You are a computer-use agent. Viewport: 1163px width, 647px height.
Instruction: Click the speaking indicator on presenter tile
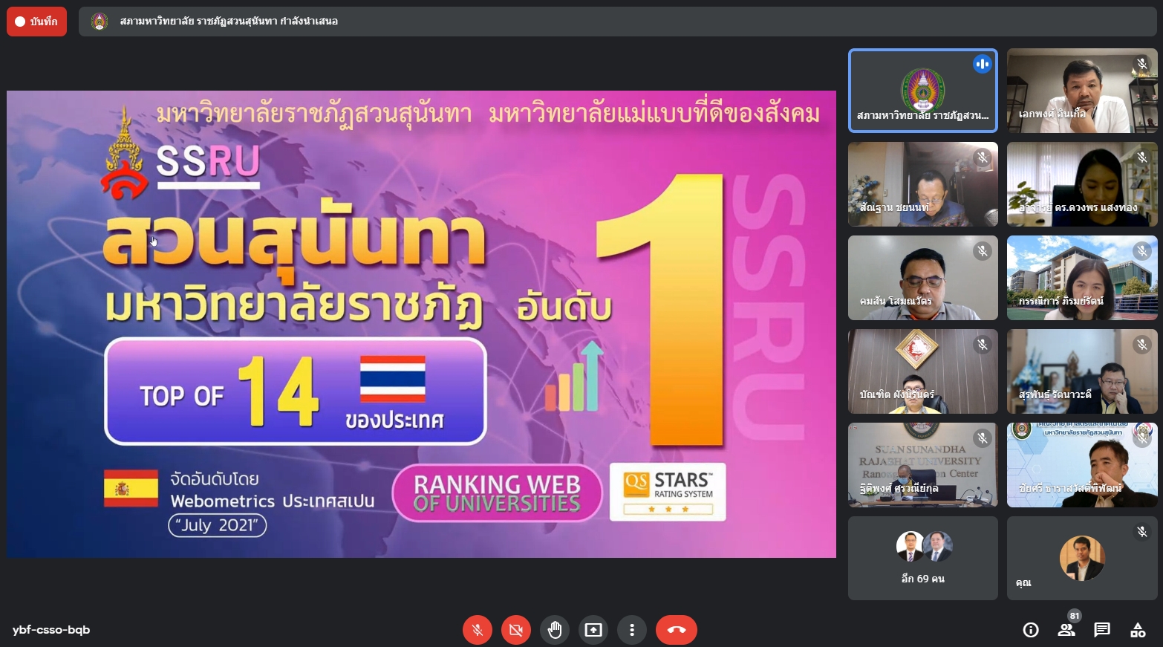982,64
